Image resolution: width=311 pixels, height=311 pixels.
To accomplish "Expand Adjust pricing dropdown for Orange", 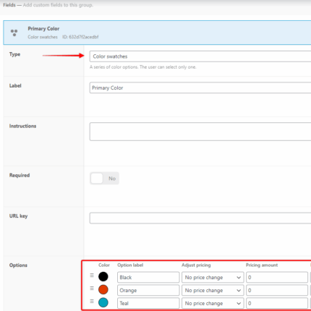I will click(x=213, y=290).
